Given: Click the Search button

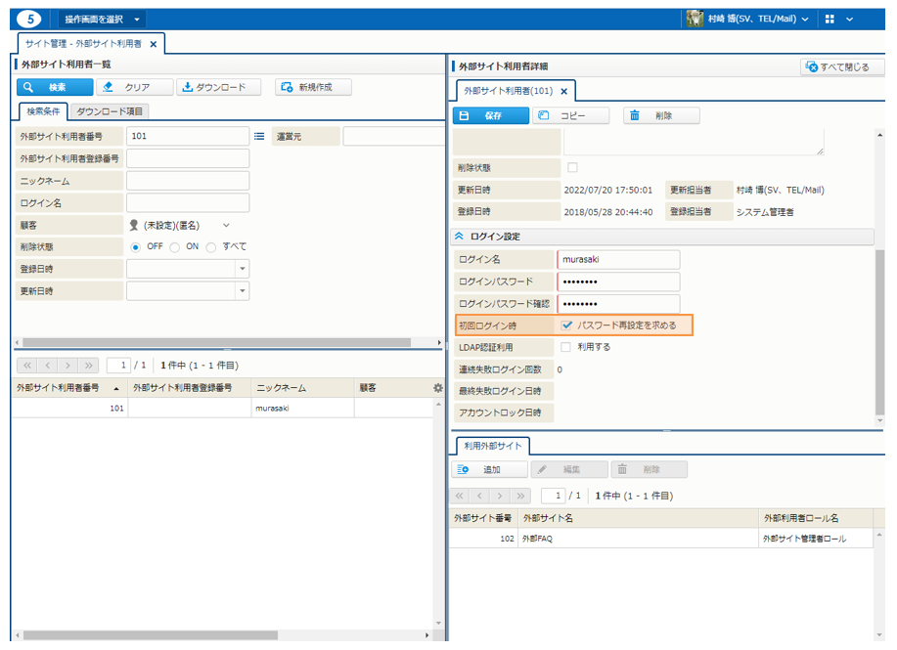Looking at the screenshot, I should point(51,87).
